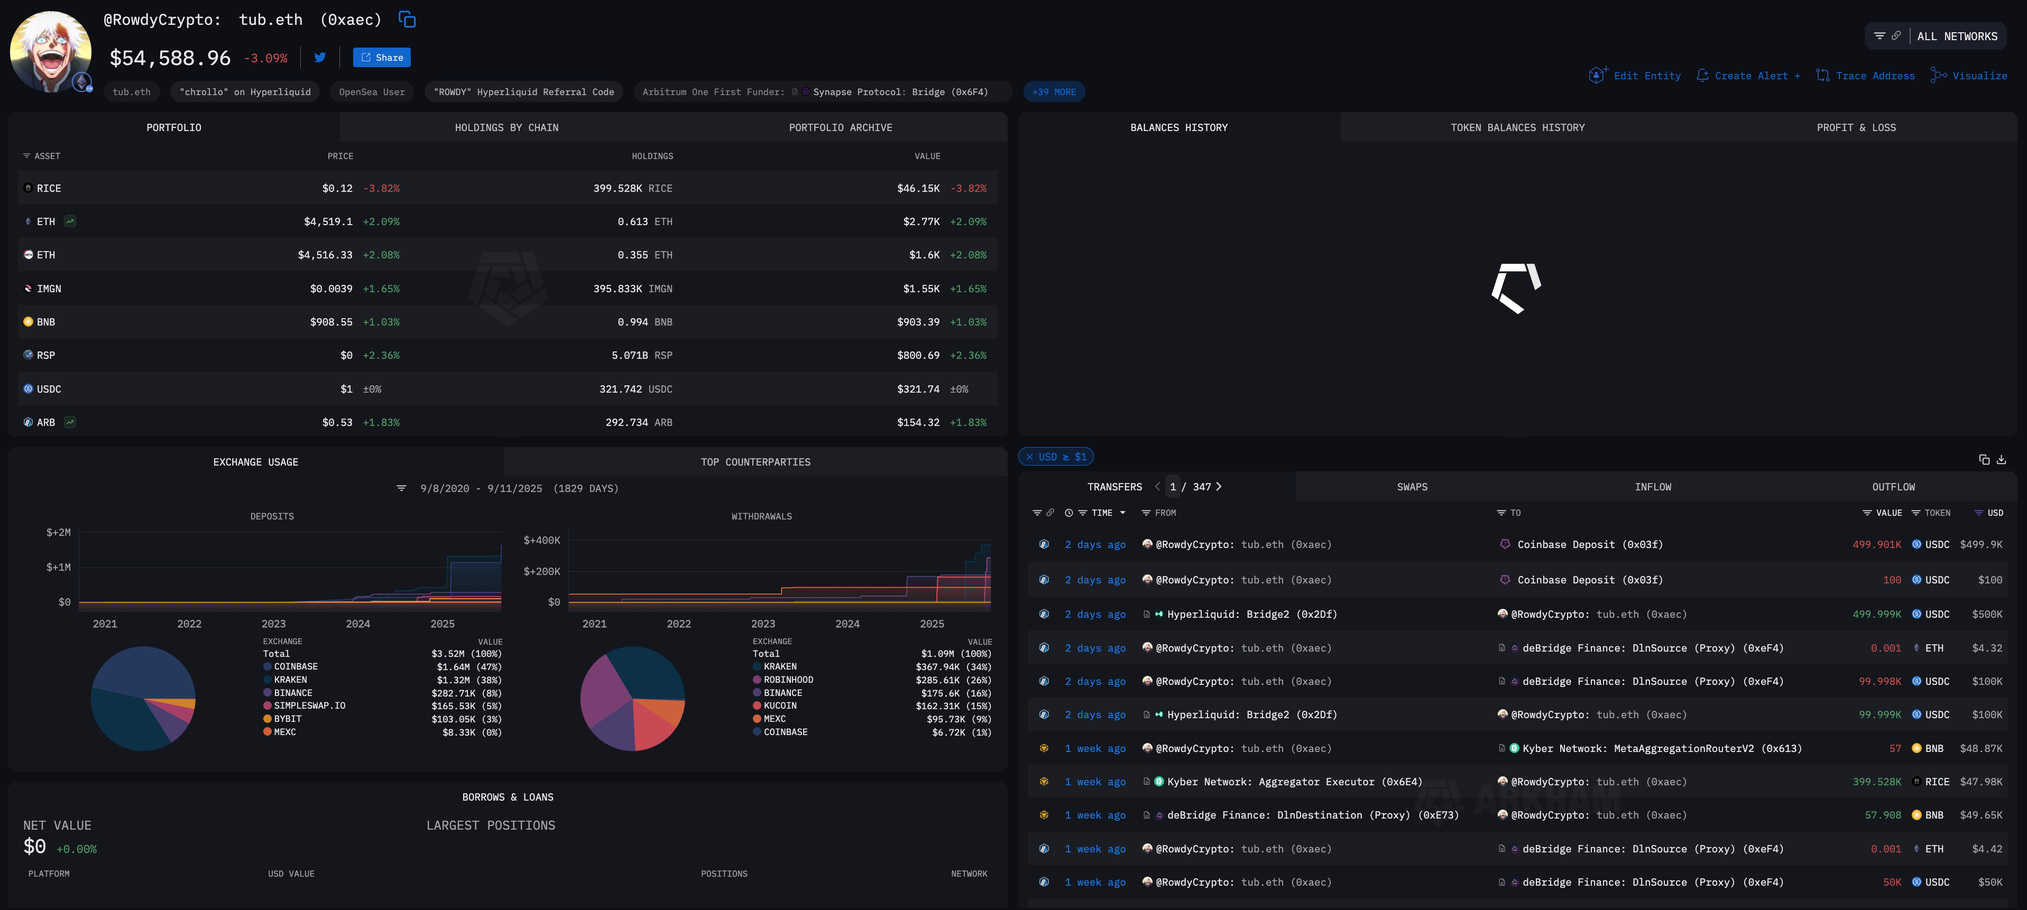2027x910 pixels.
Task: Open the Twitter bird icon link
Action: click(x=320, y=58)
